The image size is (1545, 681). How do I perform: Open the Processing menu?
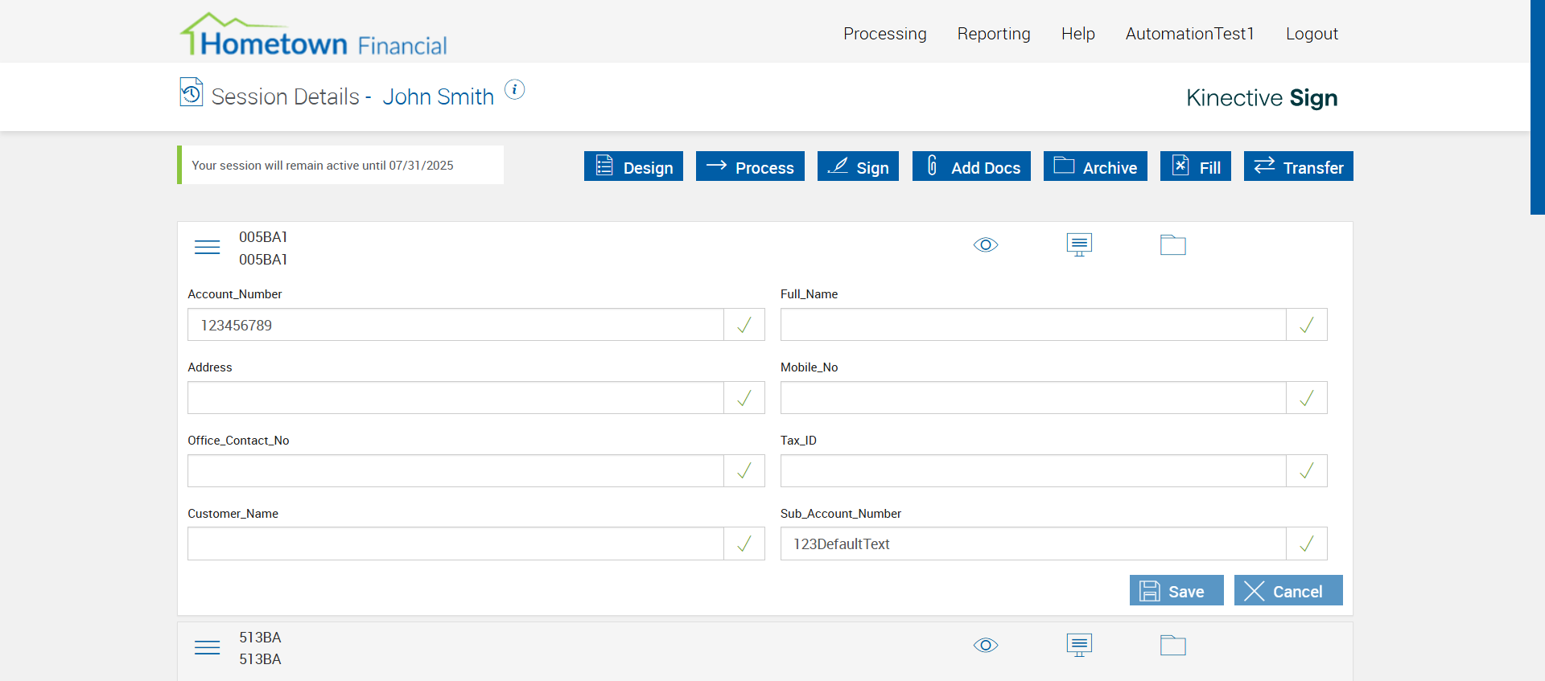(884, 34)
